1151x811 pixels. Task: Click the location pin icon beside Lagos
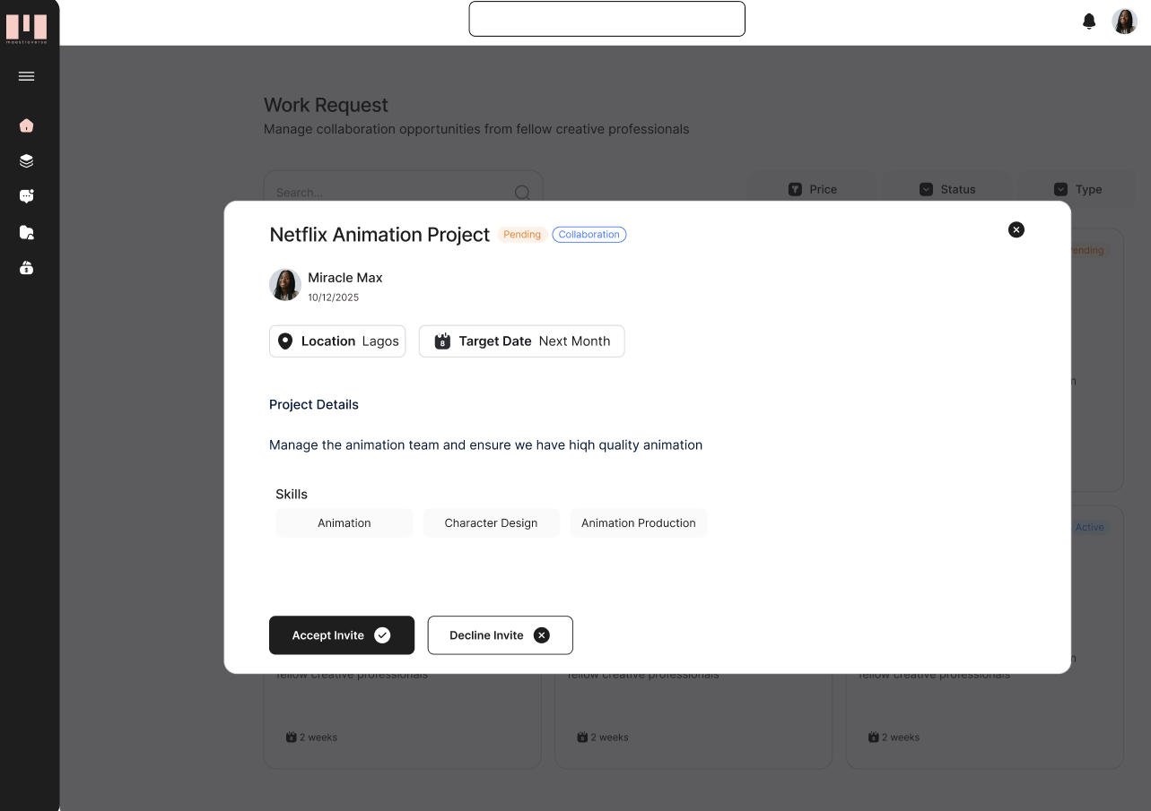(x=285, y=341)
